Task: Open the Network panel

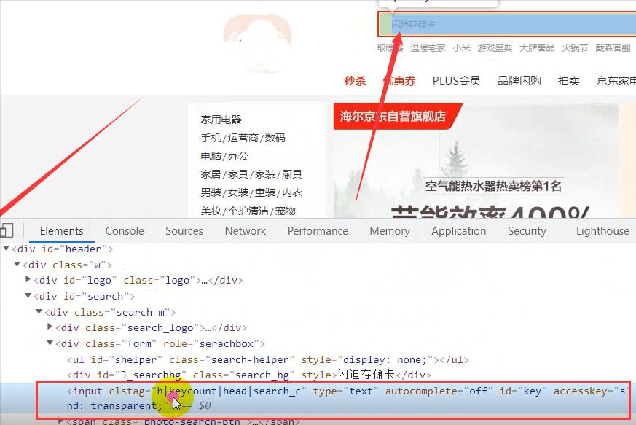Action: 245,230
